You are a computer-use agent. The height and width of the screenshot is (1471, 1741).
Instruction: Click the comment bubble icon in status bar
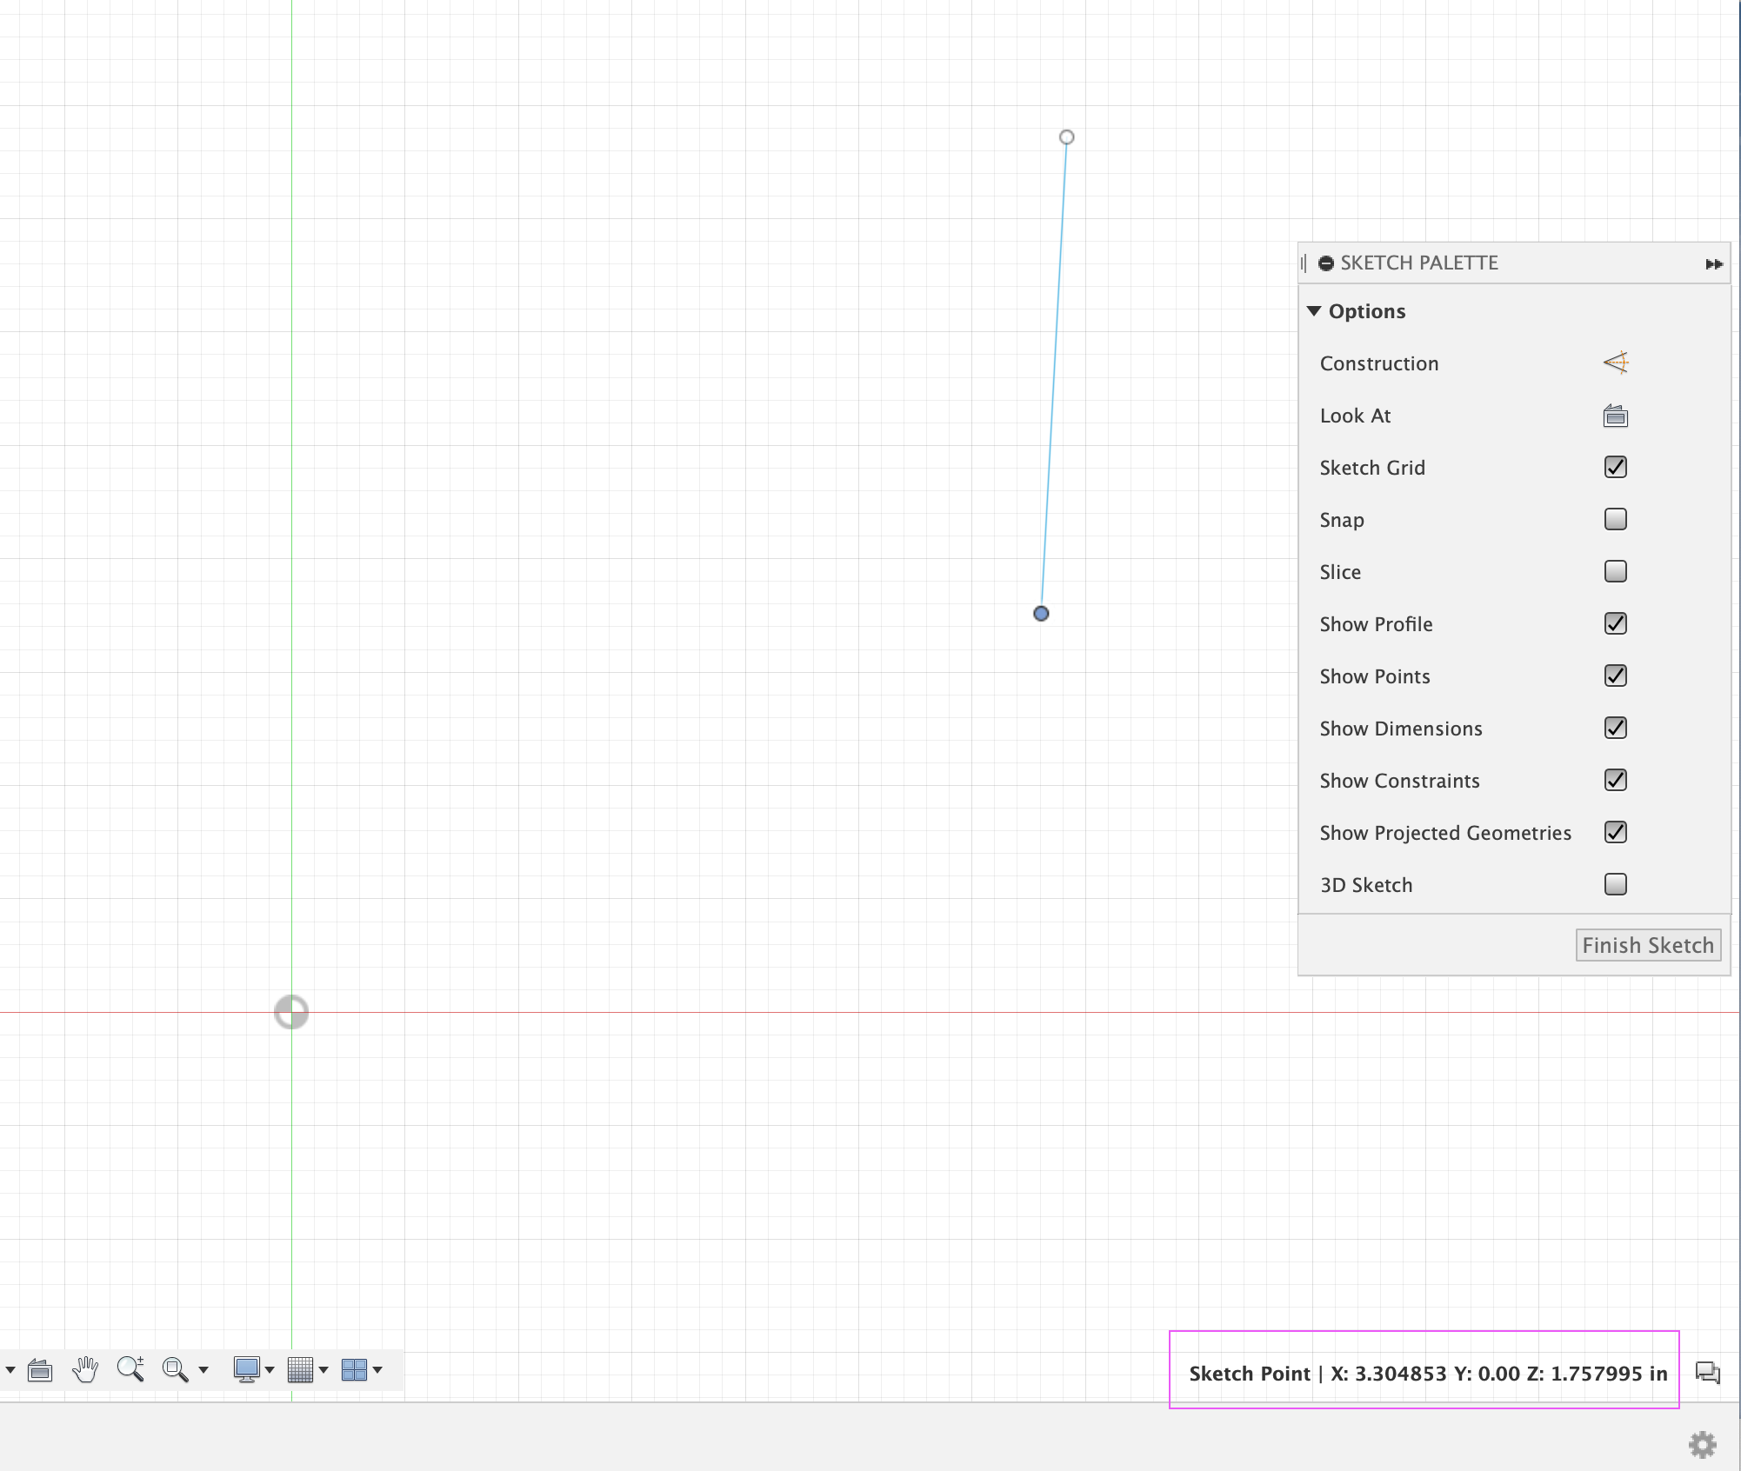click(1707, 1374)
